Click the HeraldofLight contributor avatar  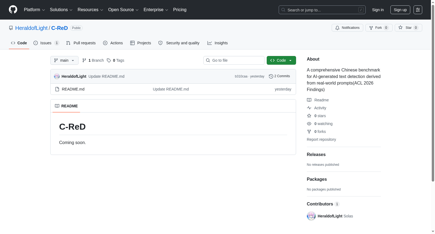[x=311, y=216]
